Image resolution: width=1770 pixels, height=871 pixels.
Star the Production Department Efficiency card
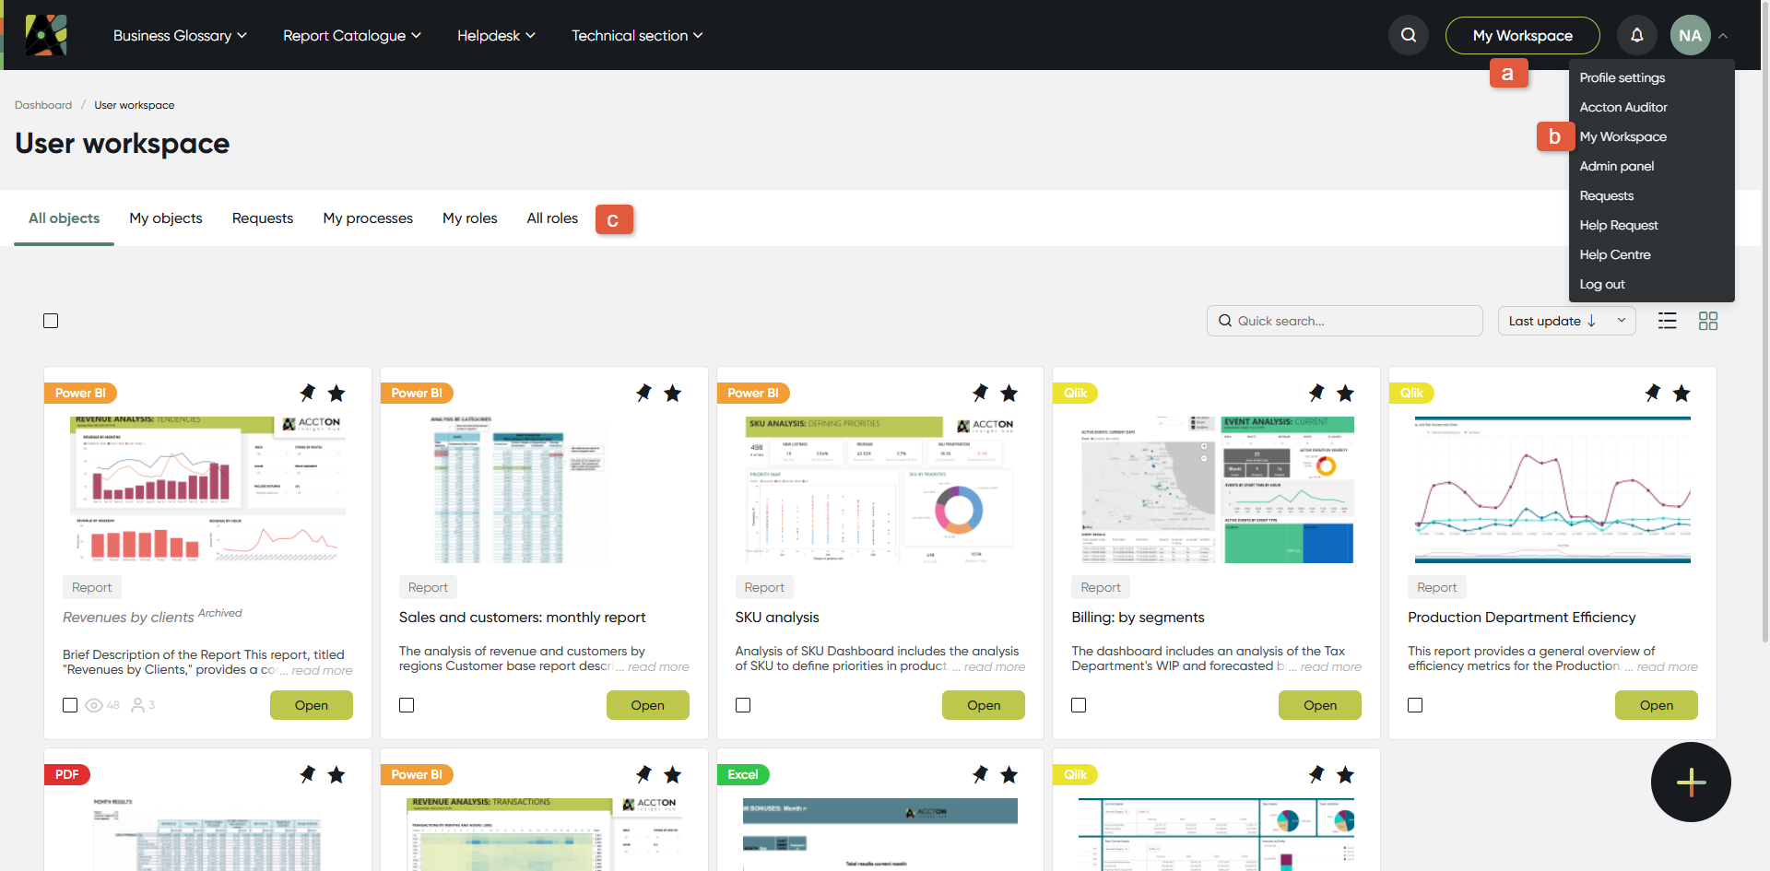coord(1681,394)
